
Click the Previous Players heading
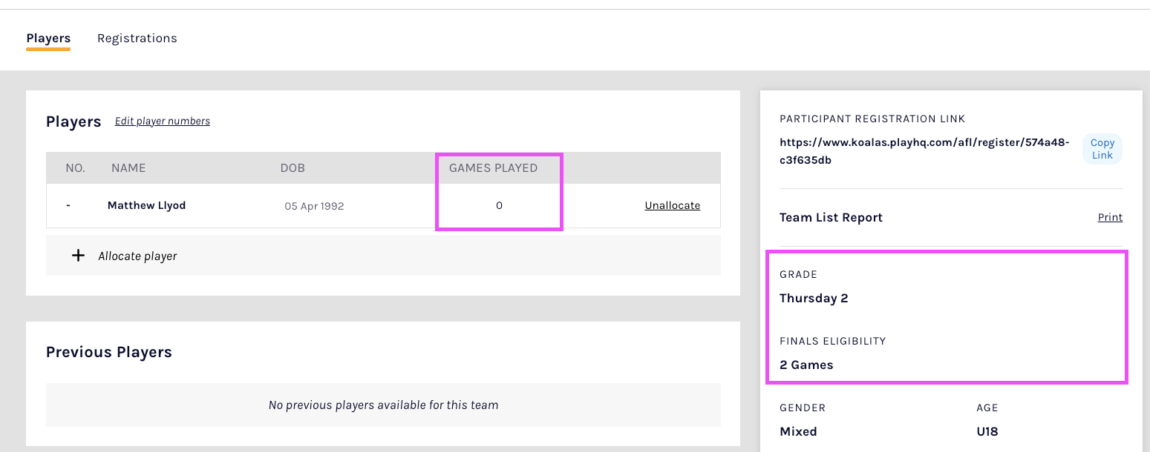109,352
